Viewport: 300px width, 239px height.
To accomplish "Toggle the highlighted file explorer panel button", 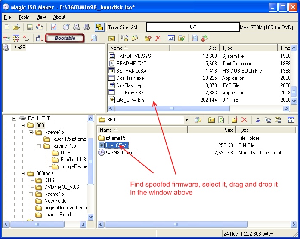I will pyautogui.click(x=100, y=27).
